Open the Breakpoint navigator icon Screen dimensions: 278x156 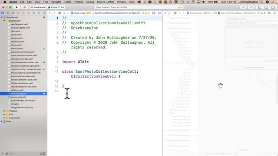click(39, 13)
